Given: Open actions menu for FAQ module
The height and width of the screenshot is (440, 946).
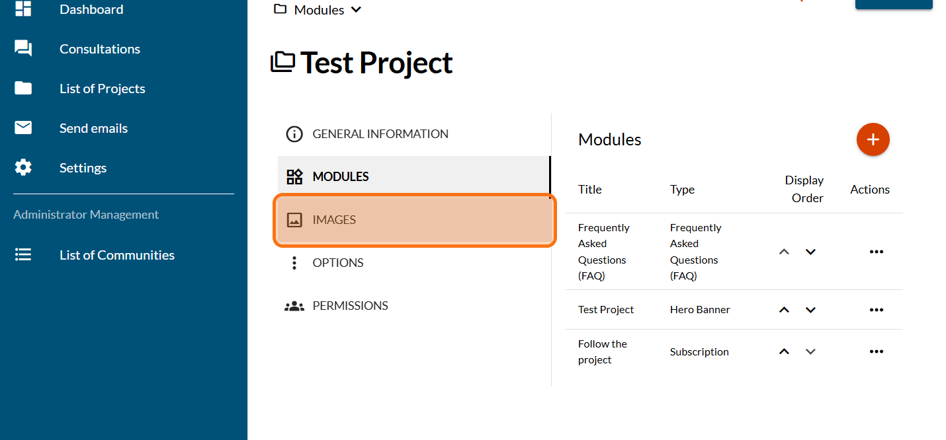Looking at the screenshot, I should 877,252.
